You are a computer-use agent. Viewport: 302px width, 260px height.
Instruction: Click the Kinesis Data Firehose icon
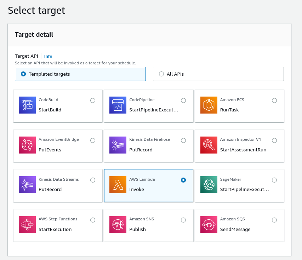coord(118,145)
